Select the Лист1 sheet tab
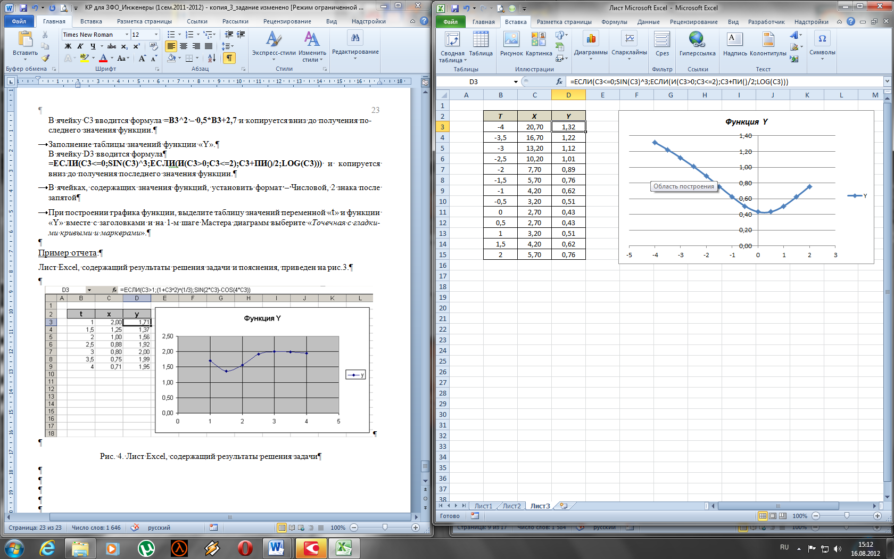Image resolution: width=894 pixels, height=559 pixels. [x=483, y=506]
